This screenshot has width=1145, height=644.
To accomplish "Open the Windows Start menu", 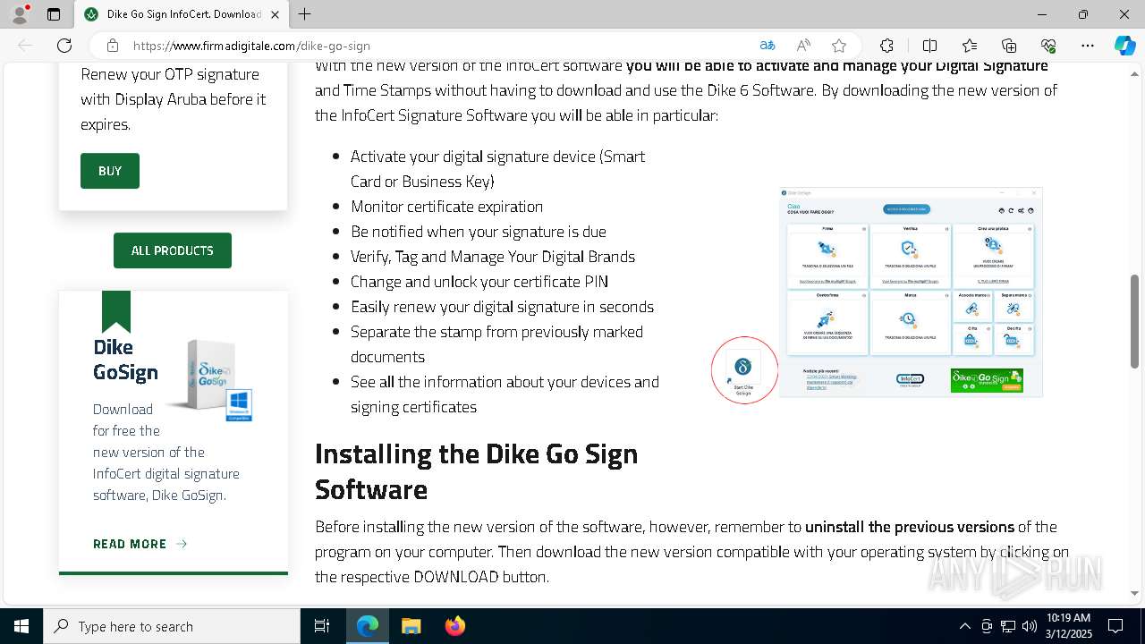I will point(21,626).
